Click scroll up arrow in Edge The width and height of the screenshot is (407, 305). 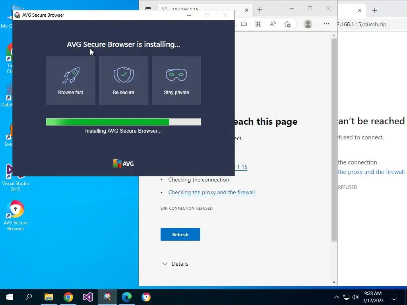[334, 35]
